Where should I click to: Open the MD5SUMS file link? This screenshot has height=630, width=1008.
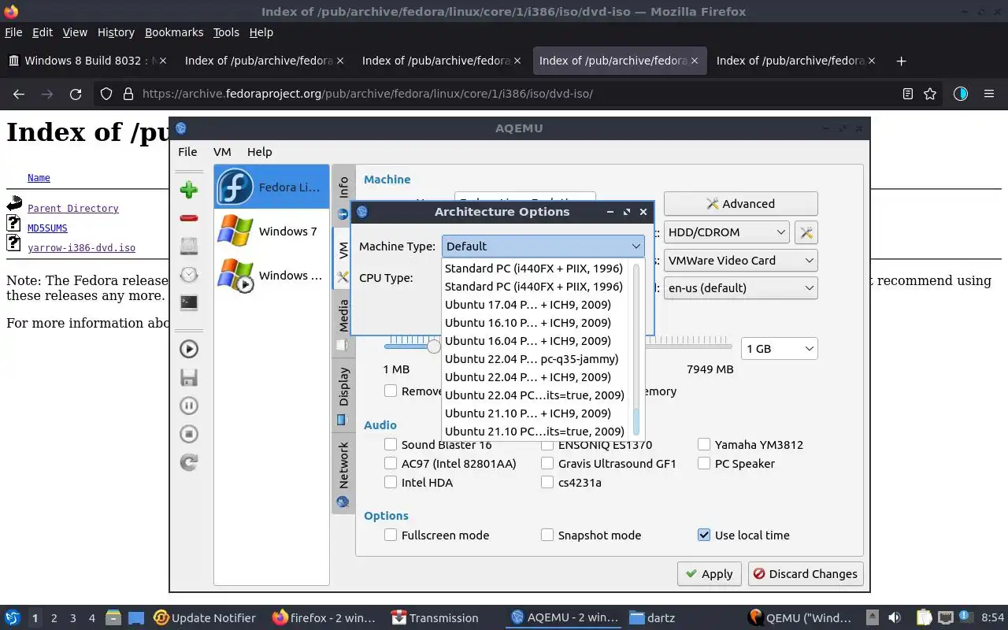coord(47,228)
